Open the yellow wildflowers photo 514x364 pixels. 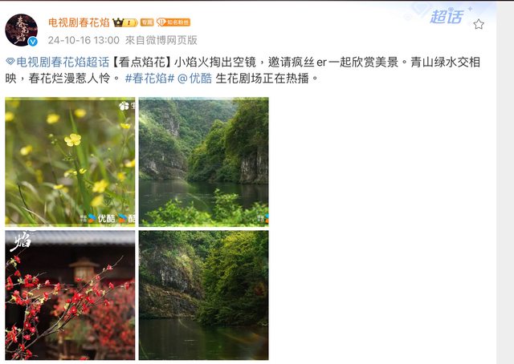[70, 162]
